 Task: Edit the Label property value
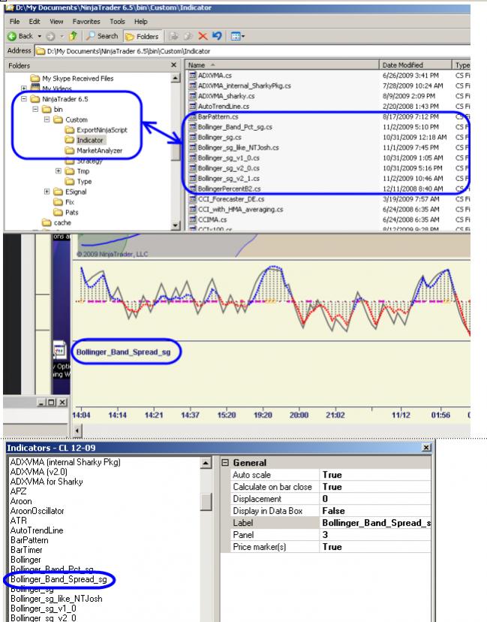point(374,523)
